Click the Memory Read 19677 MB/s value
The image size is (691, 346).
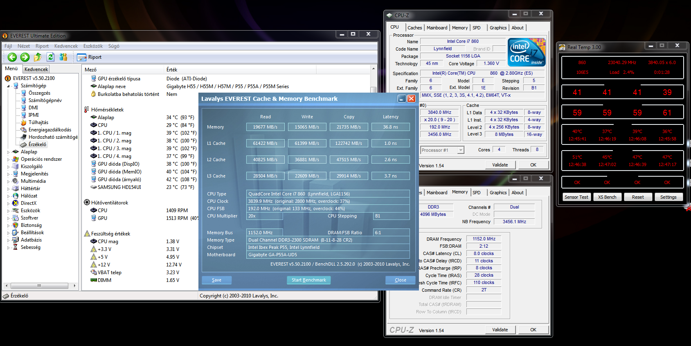(x=265, y=127)
